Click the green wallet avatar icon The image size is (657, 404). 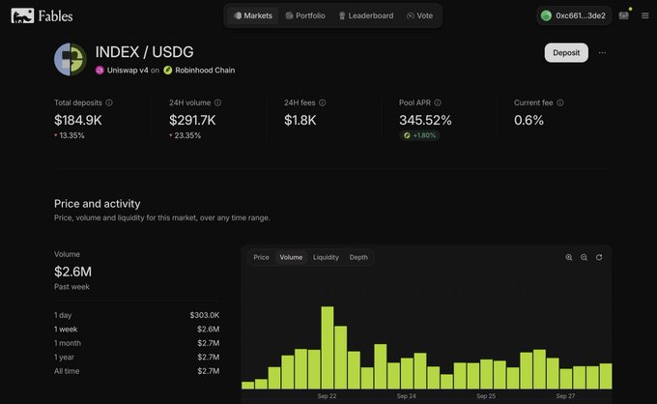point(546,15)
